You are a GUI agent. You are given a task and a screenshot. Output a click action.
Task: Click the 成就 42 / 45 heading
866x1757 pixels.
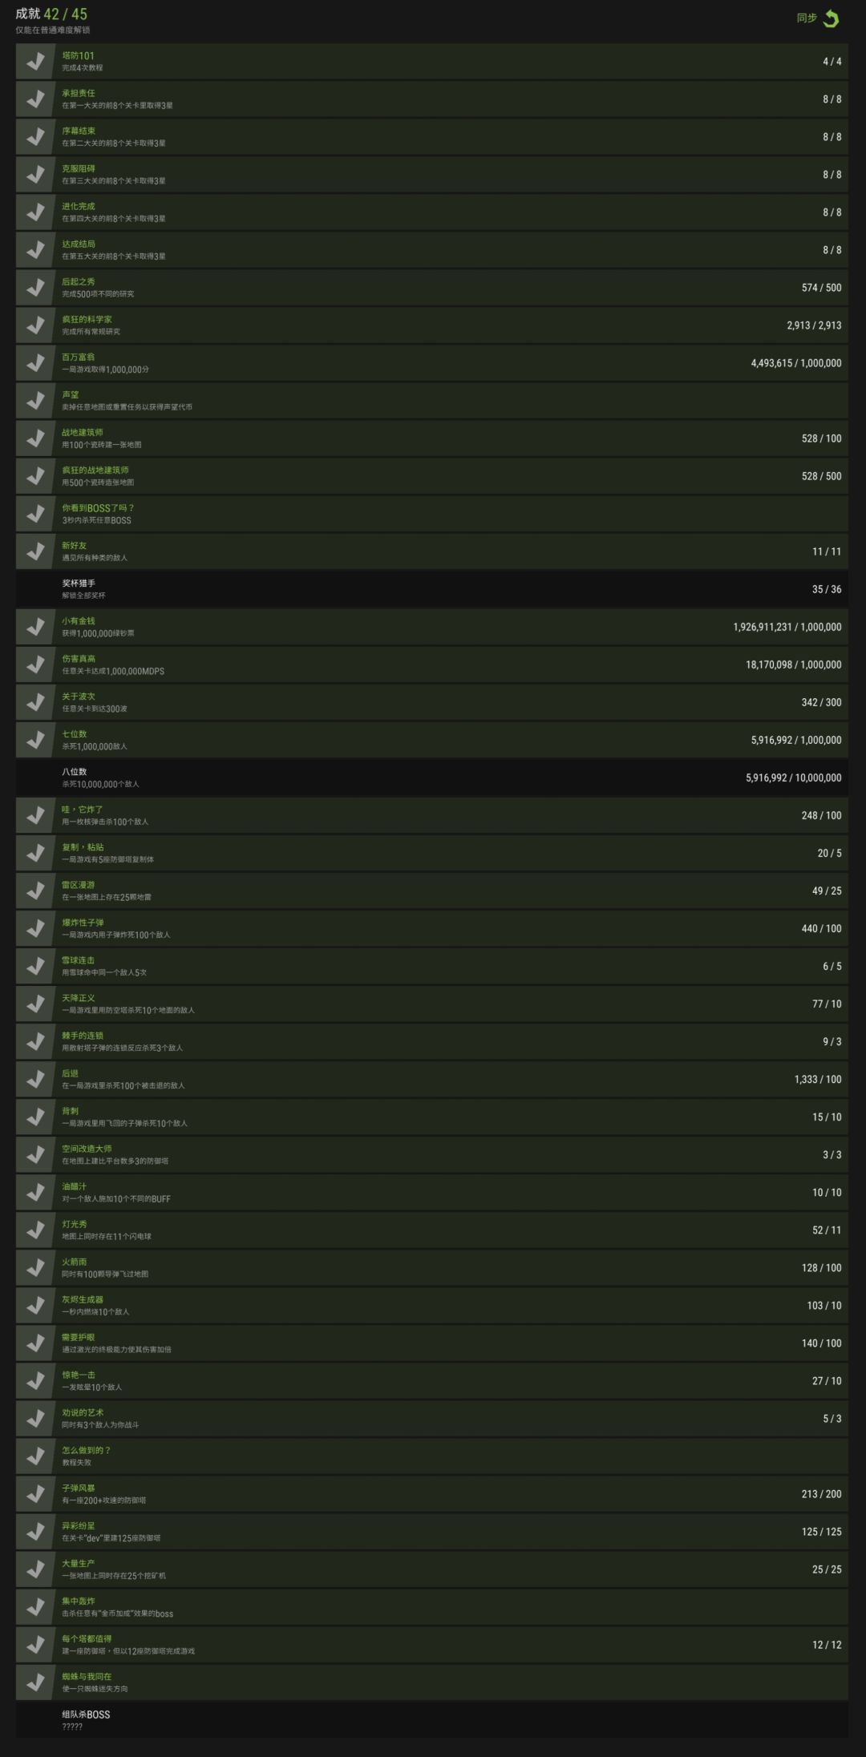coord(51,14)
